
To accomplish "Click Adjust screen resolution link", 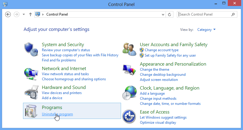I will pyautogui.click(x=159, y=80).
